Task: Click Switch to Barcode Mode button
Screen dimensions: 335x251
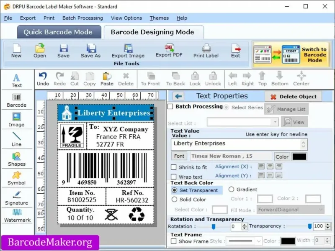Action: coord(291,55)
